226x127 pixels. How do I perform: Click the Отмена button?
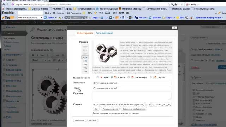(93, 121)
